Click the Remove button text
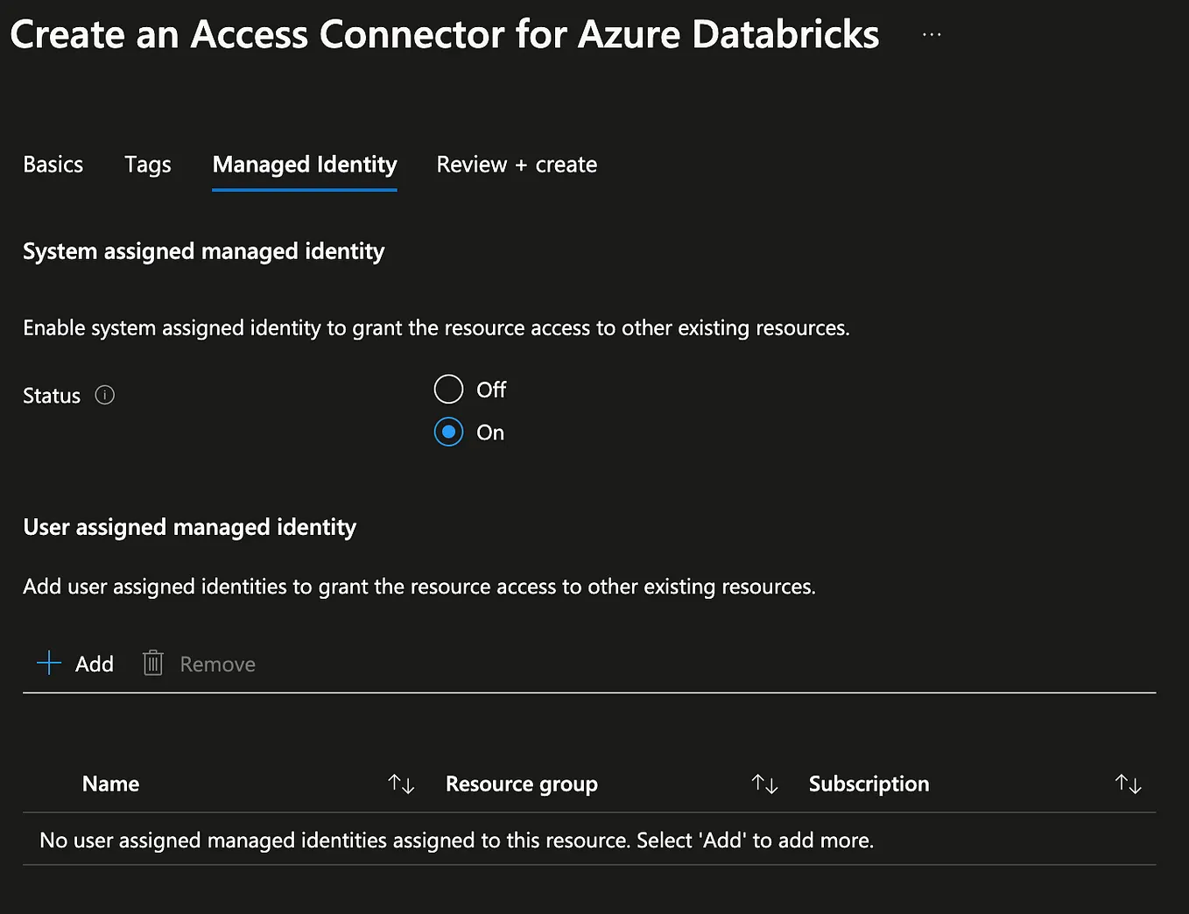The width and height of the screenshot is (1189, 914). tap(218, 664)
